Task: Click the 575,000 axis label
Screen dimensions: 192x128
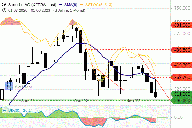Action: pyautogui.click(x=182, y=33)
